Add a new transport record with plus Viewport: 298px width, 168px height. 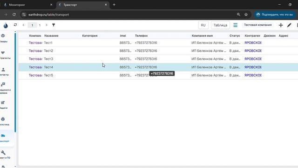pos(281,25)
